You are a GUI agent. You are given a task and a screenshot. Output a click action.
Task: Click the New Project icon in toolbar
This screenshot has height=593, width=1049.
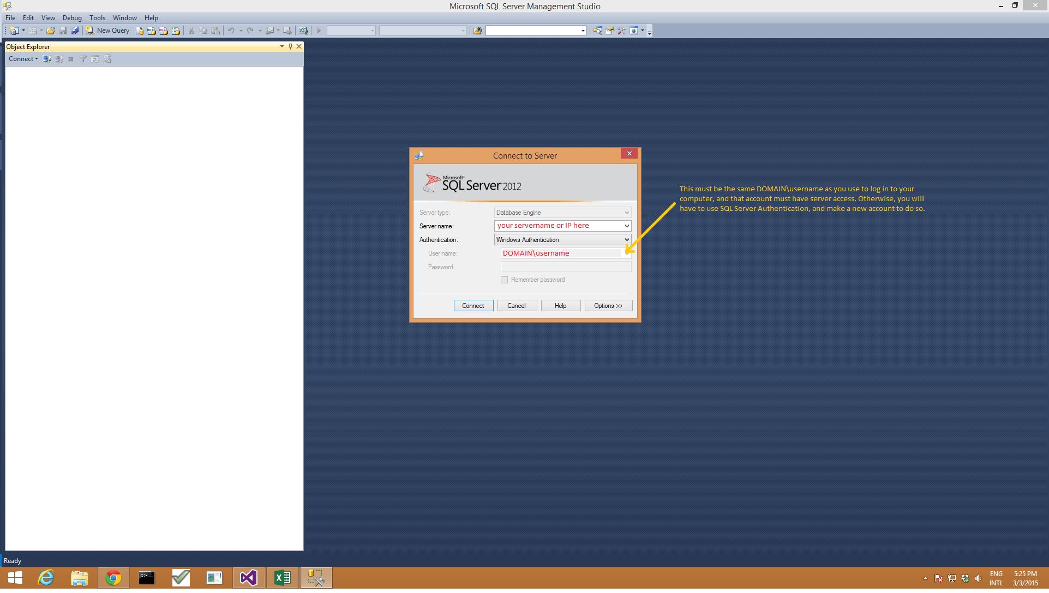click(x=15, y=31)
